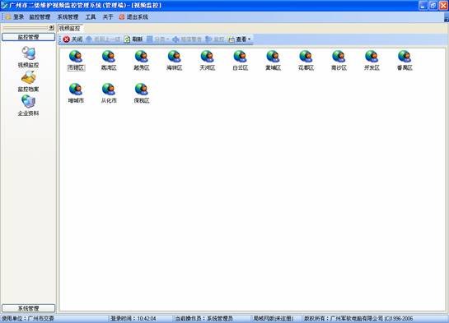Viewport: 449px width, 323px height.
Task: Click the red 关闭 toolbar button
Action: tap(73, 39)
